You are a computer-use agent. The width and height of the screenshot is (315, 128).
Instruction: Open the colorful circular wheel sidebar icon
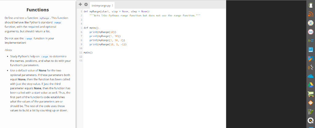point(311,23)
